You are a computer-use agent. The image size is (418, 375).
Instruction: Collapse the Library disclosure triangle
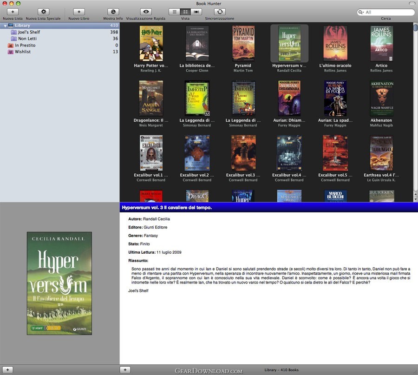(5, 26)
